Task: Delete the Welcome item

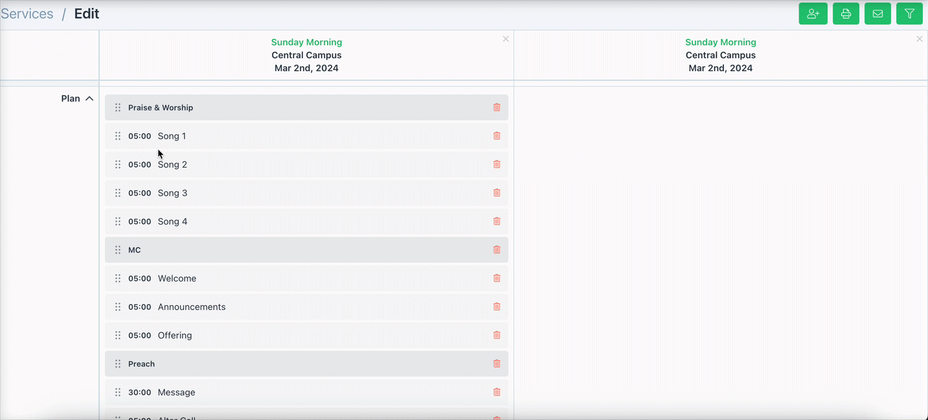Action: click(x=497, y=278)
